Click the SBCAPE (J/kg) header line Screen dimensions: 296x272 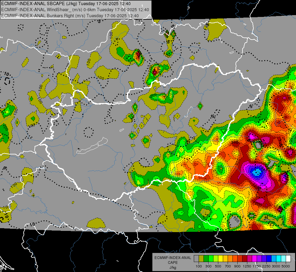[x=66, y=4]
